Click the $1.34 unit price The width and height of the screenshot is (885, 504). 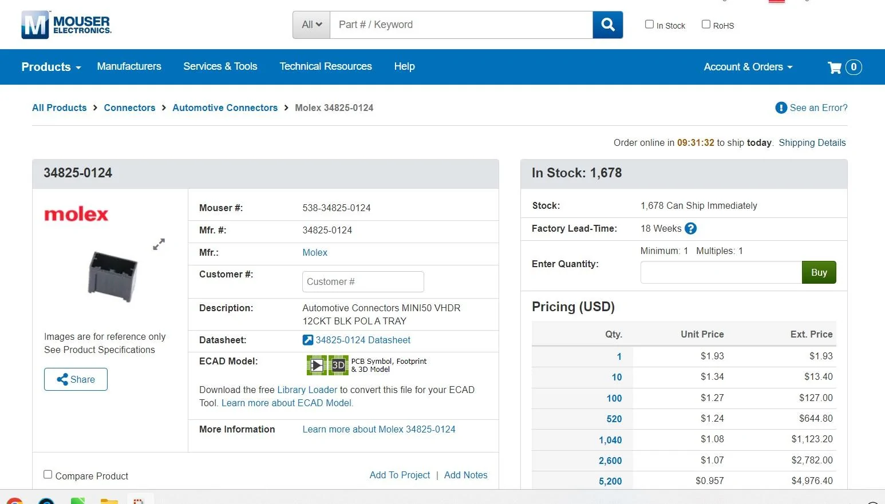tap(712, 376)
